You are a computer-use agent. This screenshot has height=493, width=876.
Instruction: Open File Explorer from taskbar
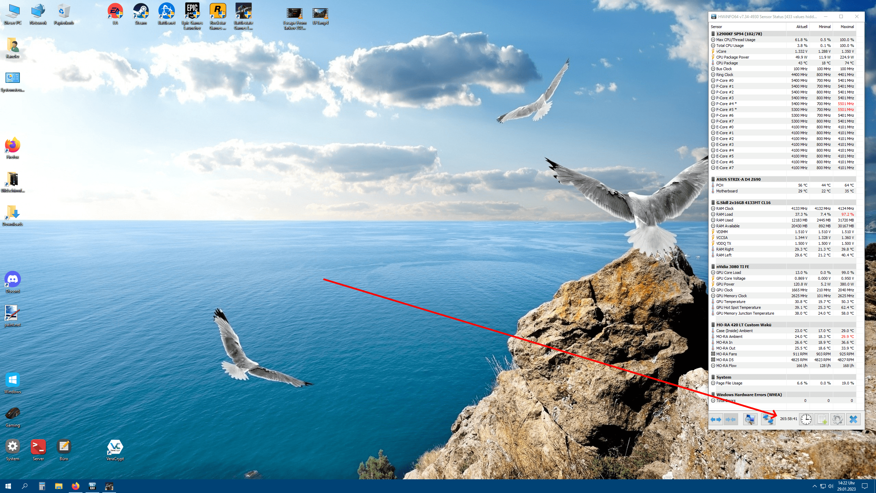point(59,486)
